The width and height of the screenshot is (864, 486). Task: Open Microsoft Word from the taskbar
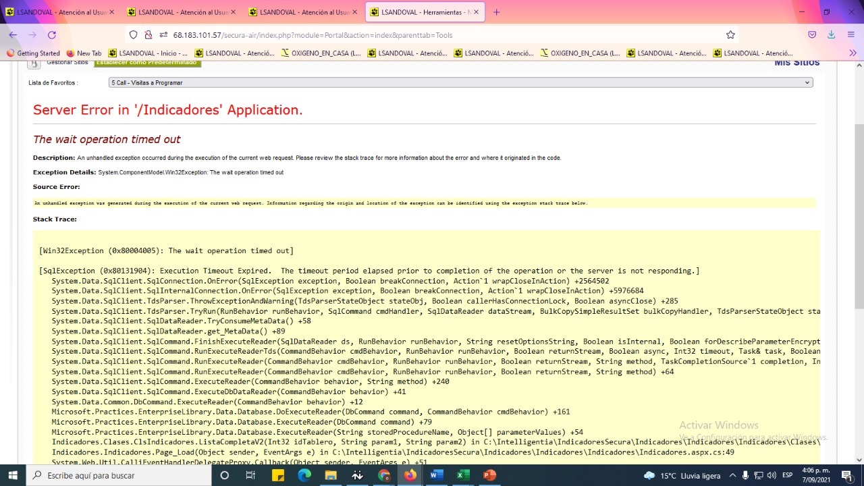tap(436, 475)
